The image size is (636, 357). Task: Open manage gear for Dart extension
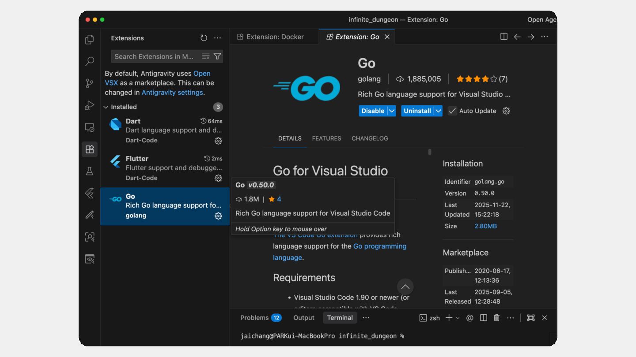coord(218,141)
